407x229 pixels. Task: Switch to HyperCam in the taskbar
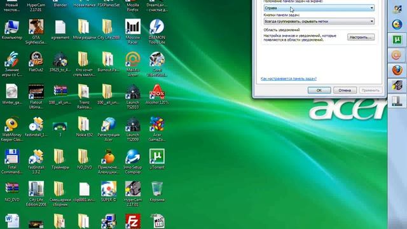pyautogui.click(x=397, y=85)
